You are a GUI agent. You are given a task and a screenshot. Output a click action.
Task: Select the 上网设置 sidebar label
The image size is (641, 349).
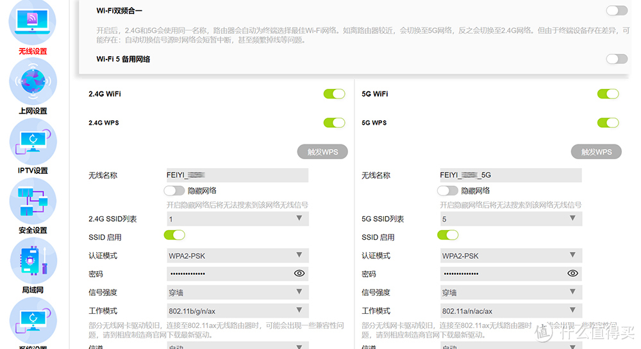[x=33, y=111]
